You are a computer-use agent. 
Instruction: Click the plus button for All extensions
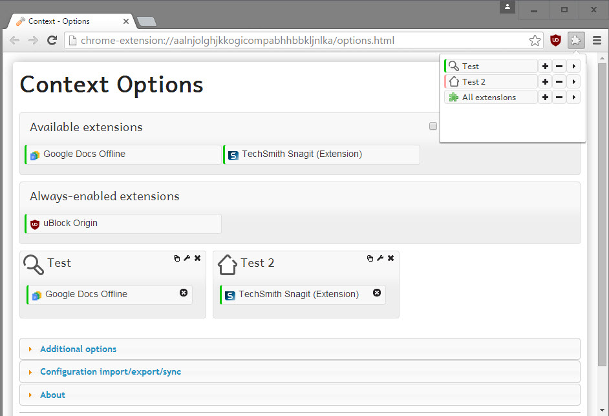pos(545,98)
